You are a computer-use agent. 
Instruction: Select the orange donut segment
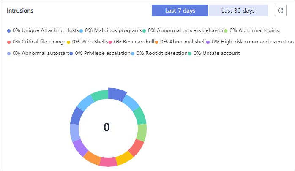click(x=92, y=158)
